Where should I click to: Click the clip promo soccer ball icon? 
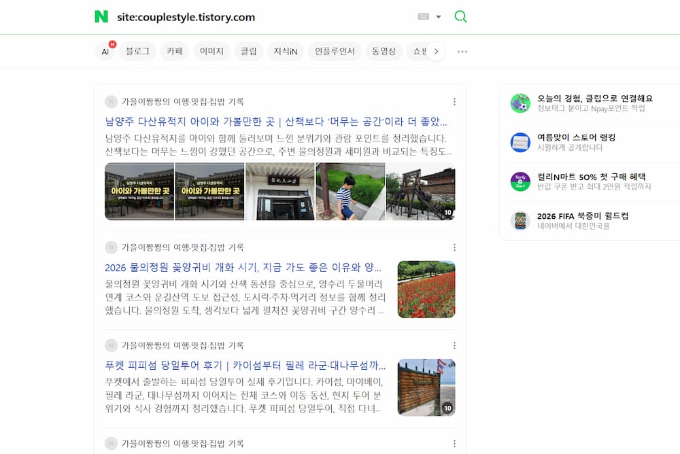pyautogui.click(x=520, y=103)
